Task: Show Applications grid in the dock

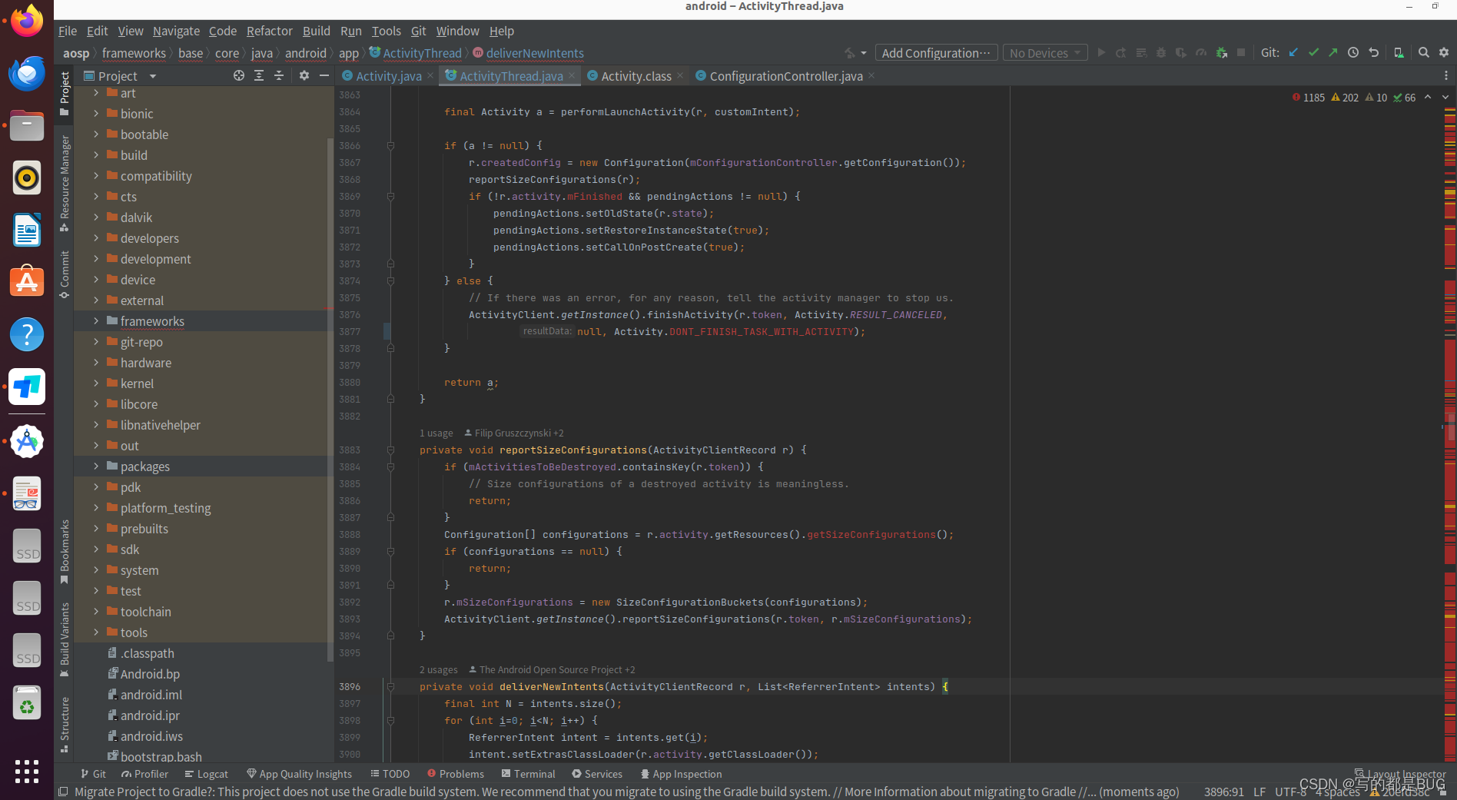Action: pos(27,772)
